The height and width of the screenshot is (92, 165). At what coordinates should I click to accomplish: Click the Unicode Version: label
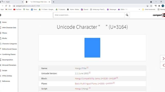tap(49, 73)
